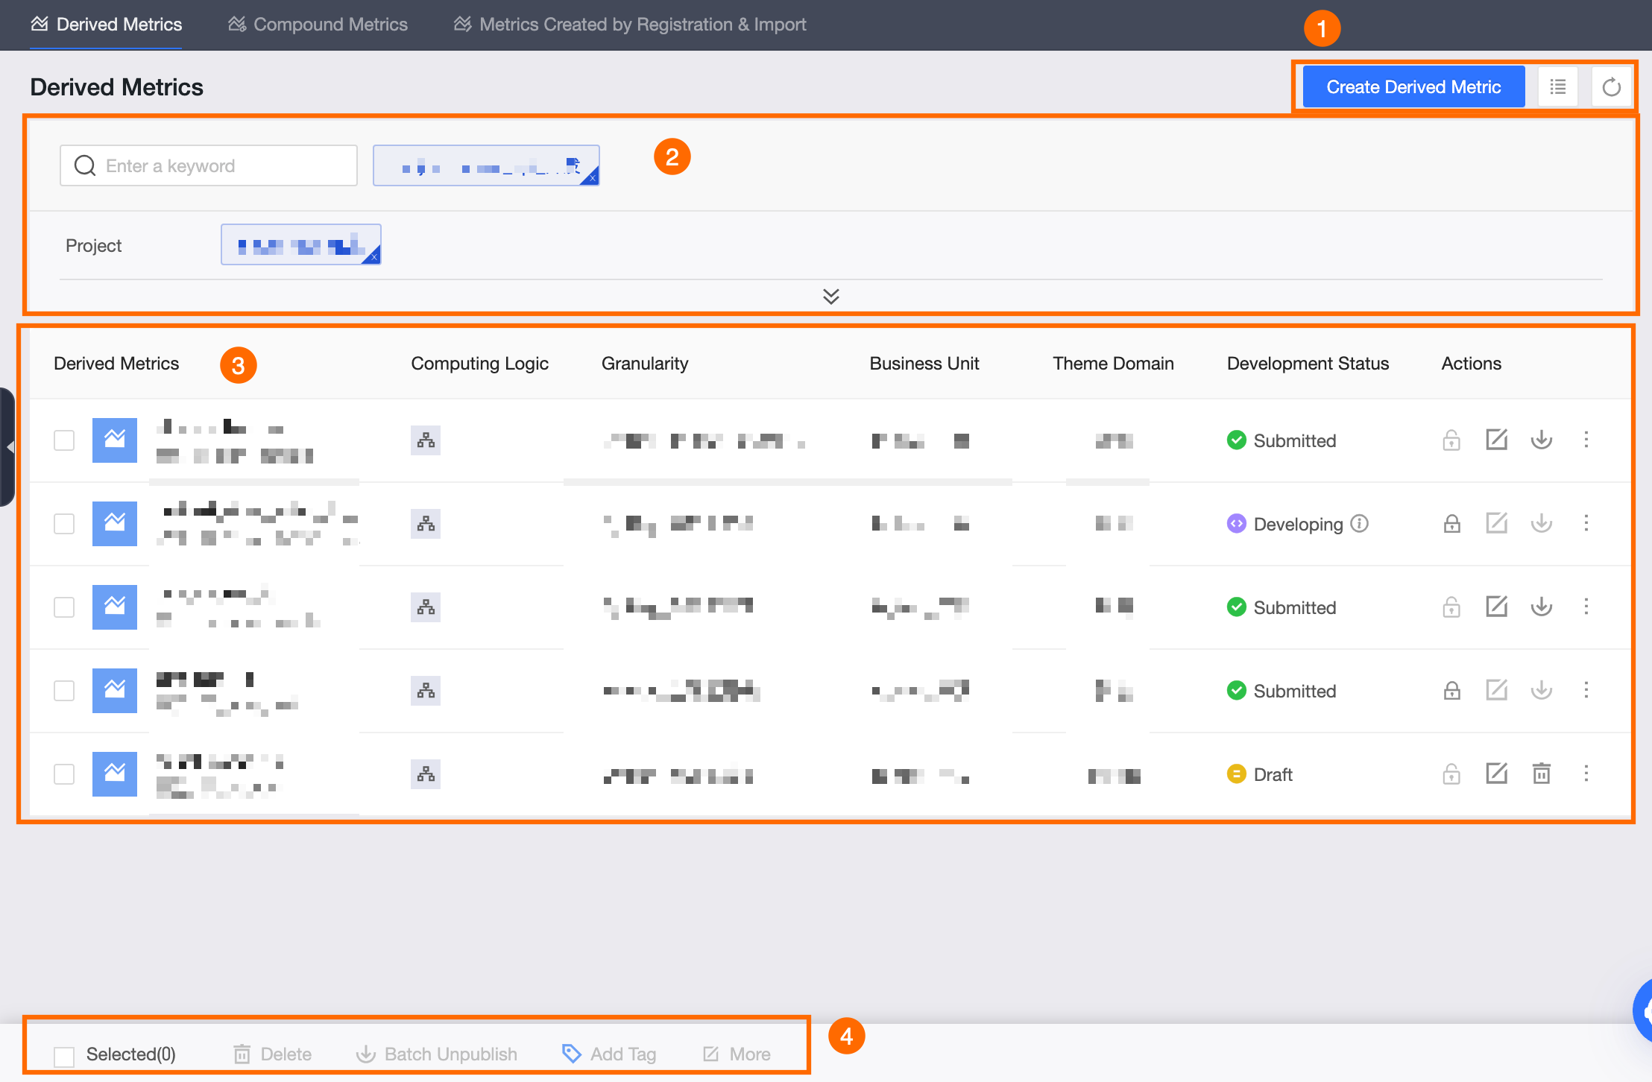Click the Draft status label
The height and width of the screenshot is (1082, 1652).
(1273, 774)
